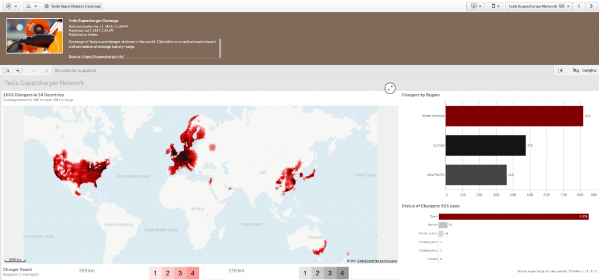Click the '150 km' range label
The image size is (599, 280).
tap(236, 271)
